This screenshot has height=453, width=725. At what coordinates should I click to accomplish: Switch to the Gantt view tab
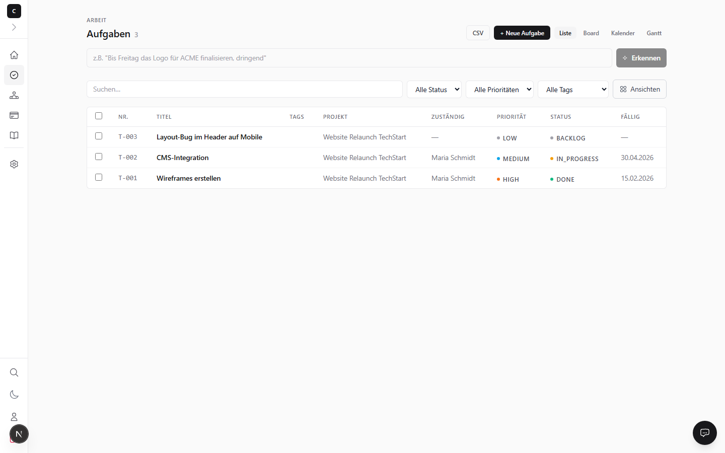(654, 33)
